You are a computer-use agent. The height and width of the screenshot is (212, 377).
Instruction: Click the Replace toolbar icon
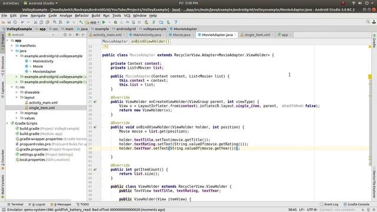[x=61, y=22]
